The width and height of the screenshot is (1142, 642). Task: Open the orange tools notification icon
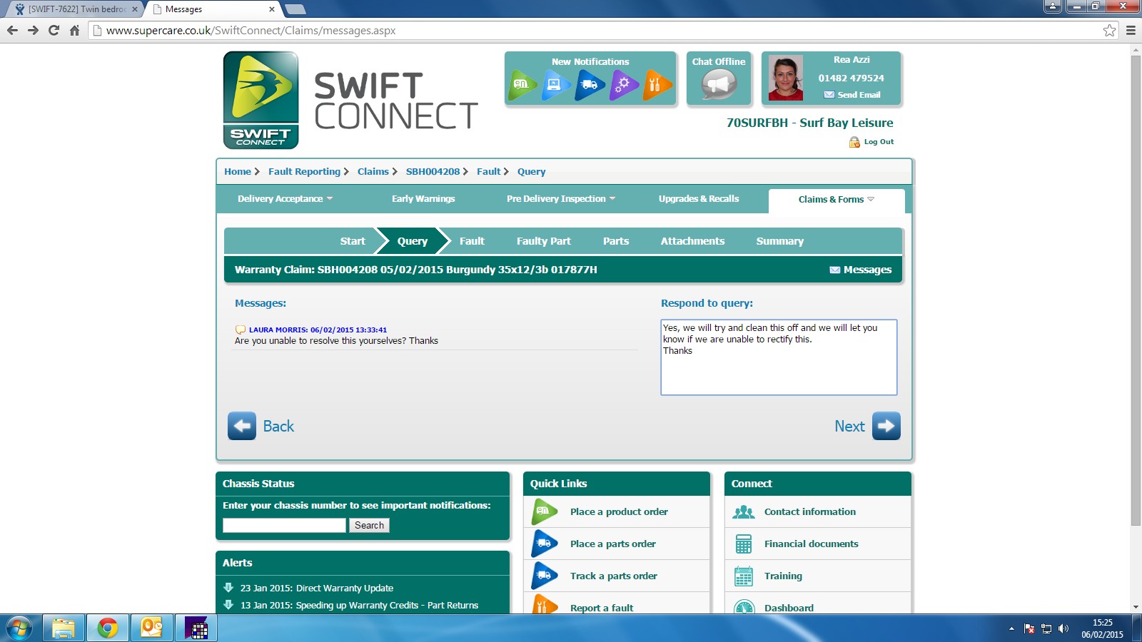(657, 86)
